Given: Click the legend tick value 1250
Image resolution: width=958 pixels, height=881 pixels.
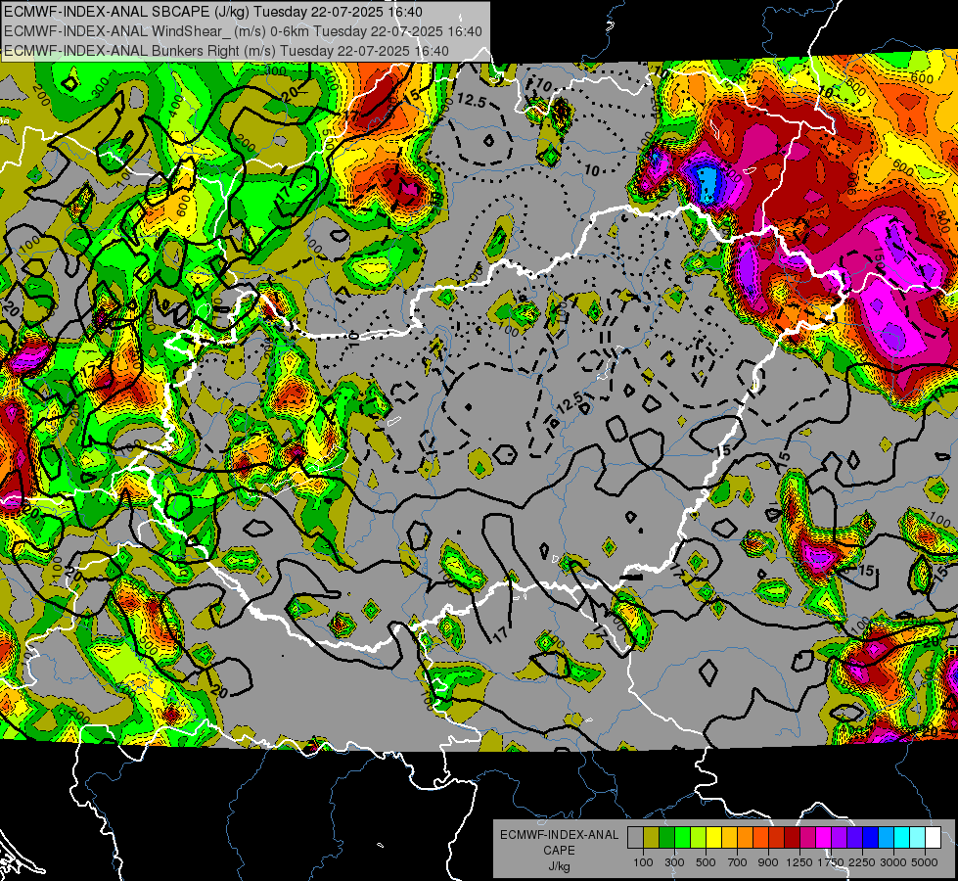Looking at the screenshot, I should (x=799, y=862).
